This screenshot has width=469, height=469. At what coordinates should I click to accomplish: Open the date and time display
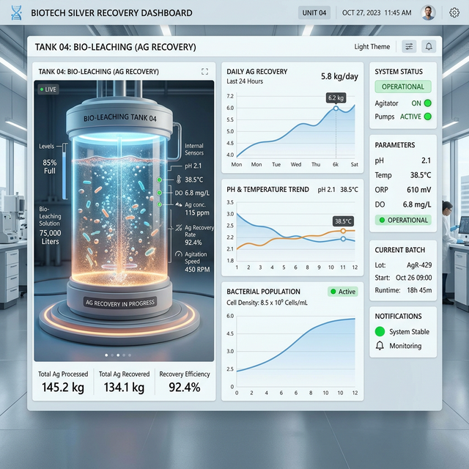click(x=376, y=12)
